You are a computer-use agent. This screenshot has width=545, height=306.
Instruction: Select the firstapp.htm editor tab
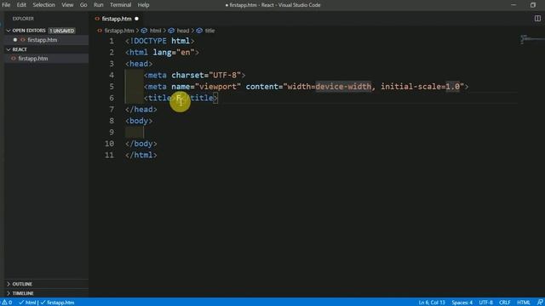point(117,19)
